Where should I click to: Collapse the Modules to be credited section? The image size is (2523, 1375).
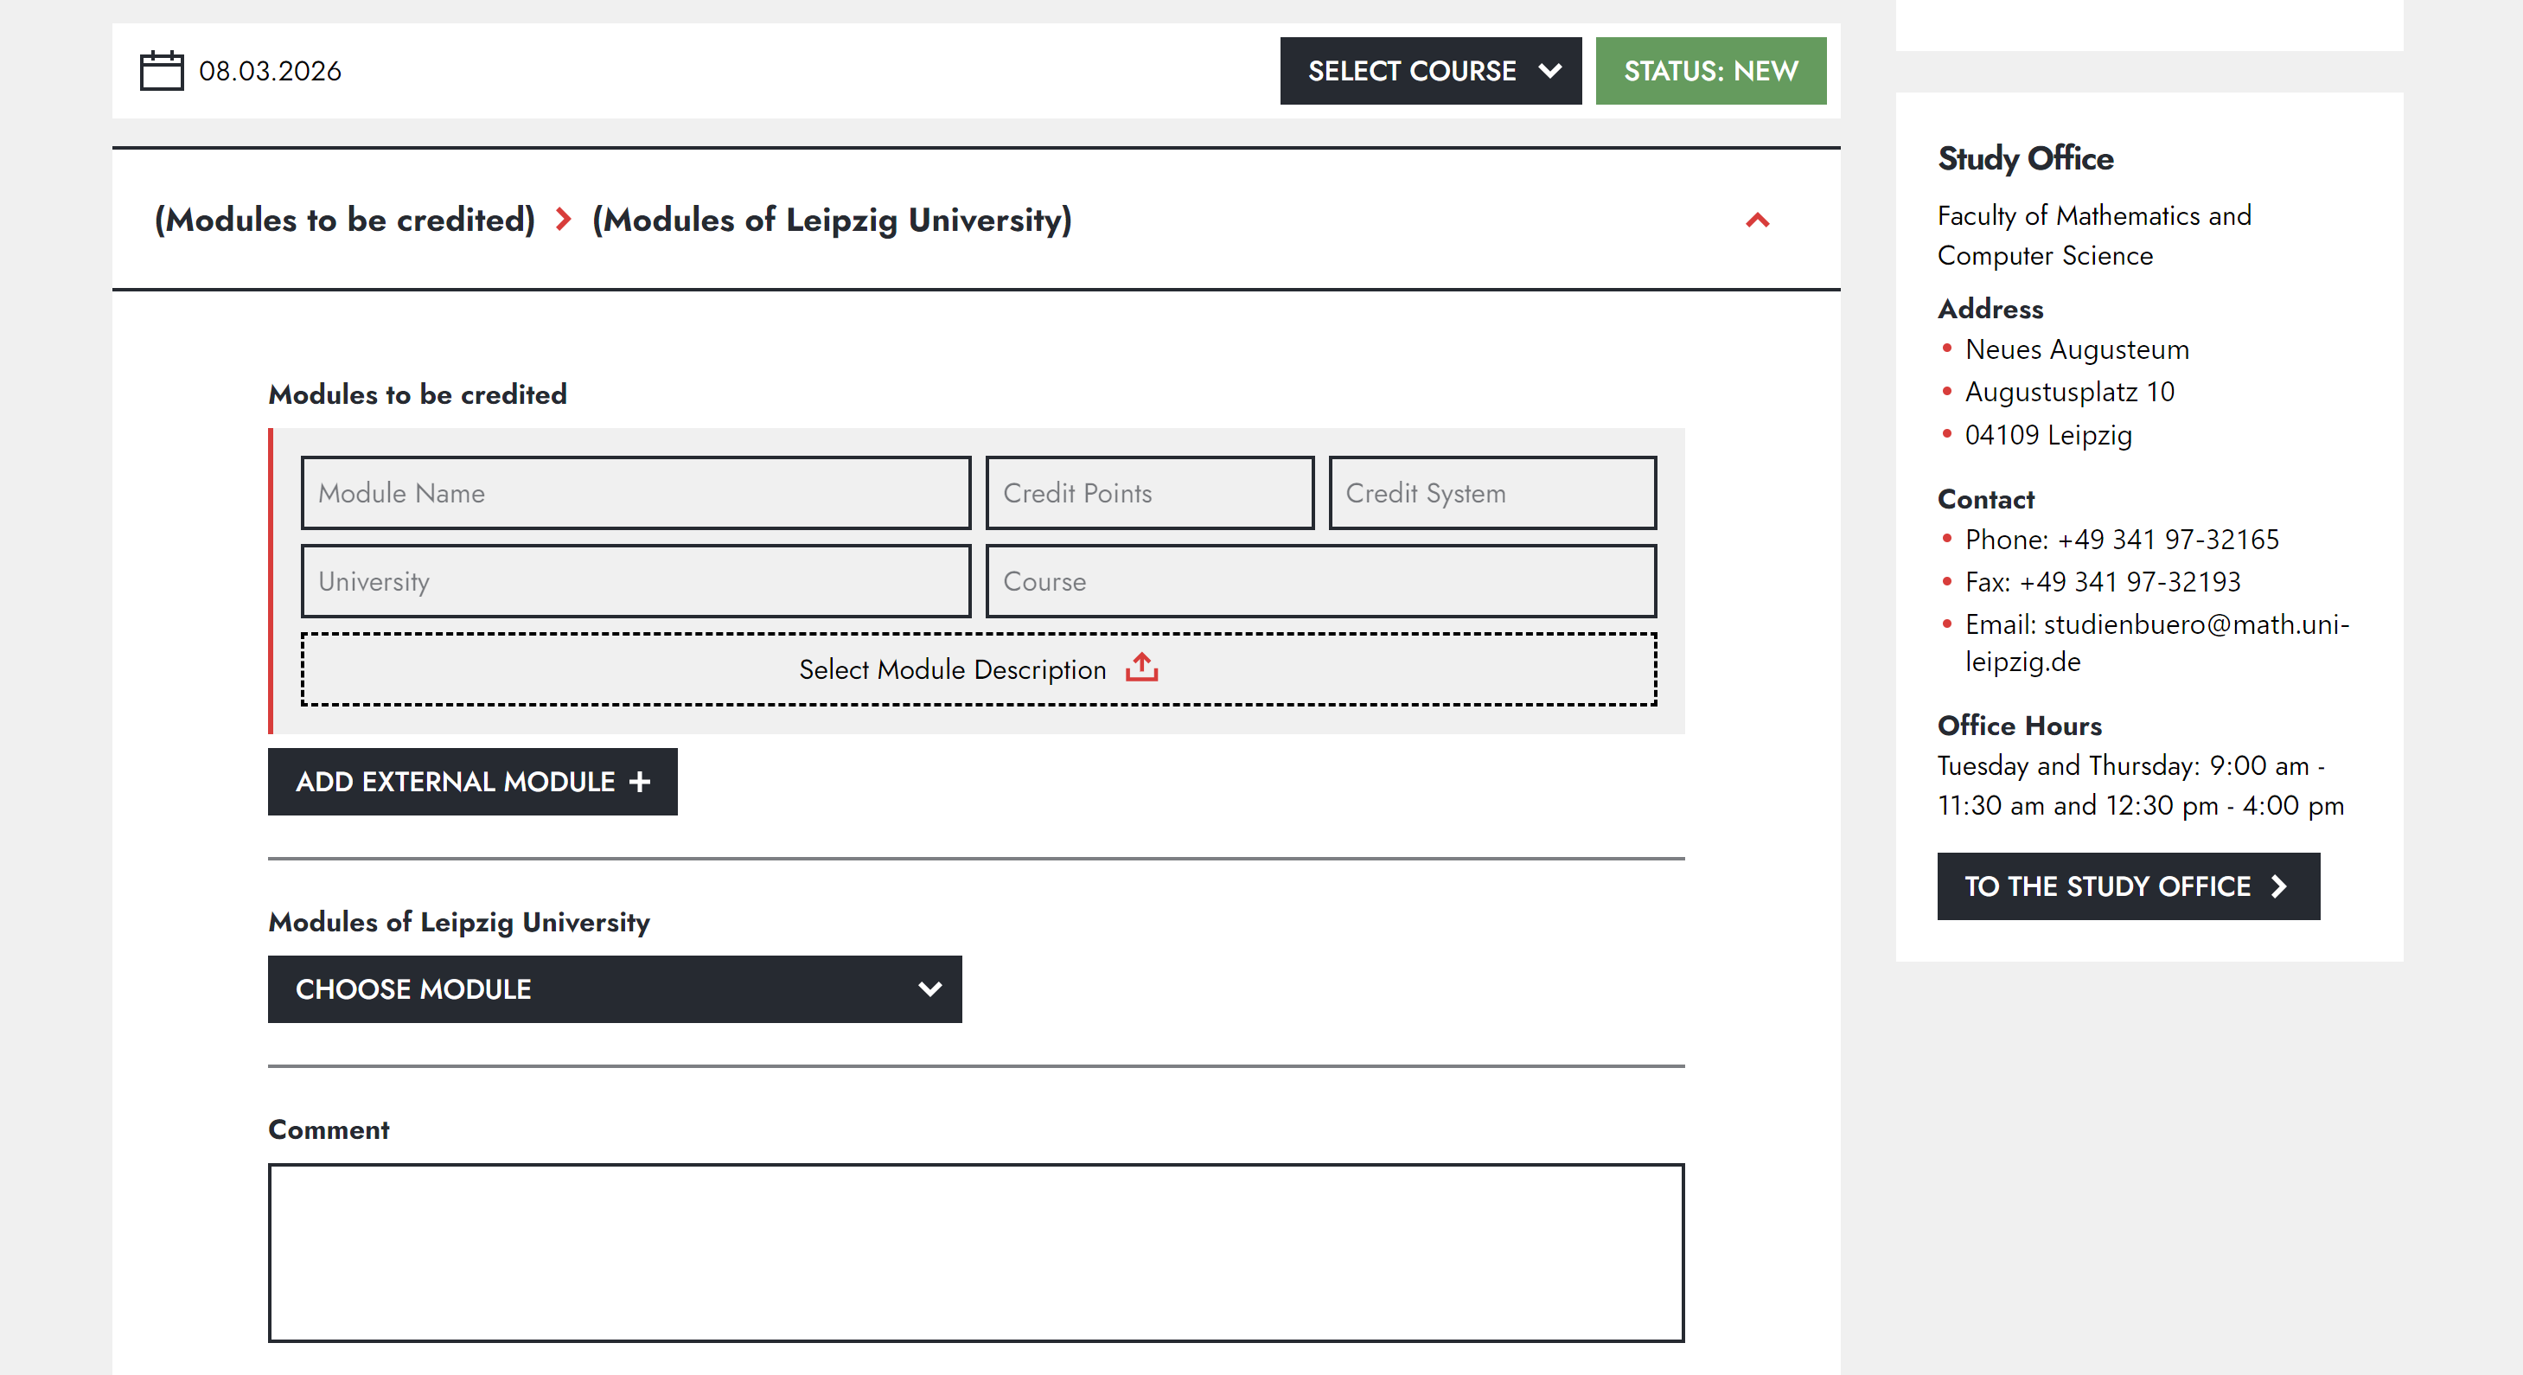click(x=1757, y=221)
